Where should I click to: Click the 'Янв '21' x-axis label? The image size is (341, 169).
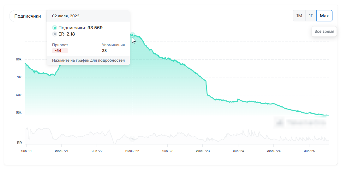(x=26, y=151)
